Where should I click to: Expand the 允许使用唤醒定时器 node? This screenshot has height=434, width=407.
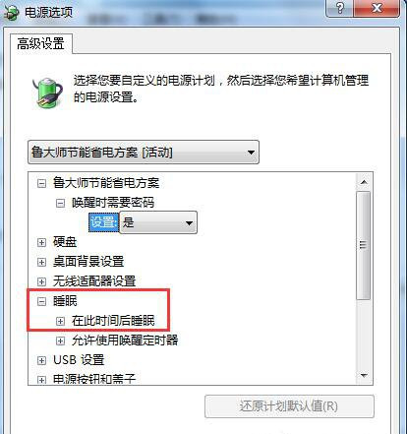point(60,341)
